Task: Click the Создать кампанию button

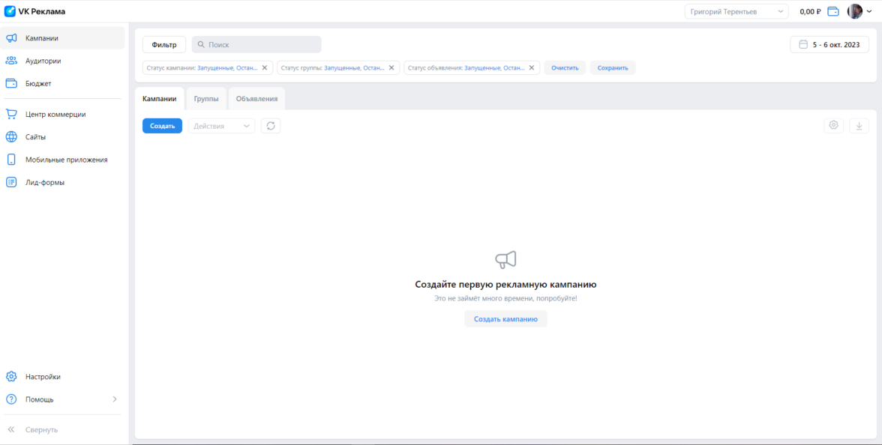Action: tap(505, 319)
